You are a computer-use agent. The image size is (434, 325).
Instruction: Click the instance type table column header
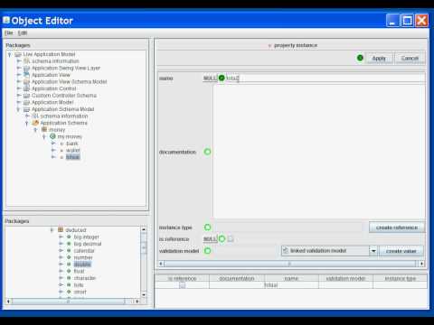point(401,279)
